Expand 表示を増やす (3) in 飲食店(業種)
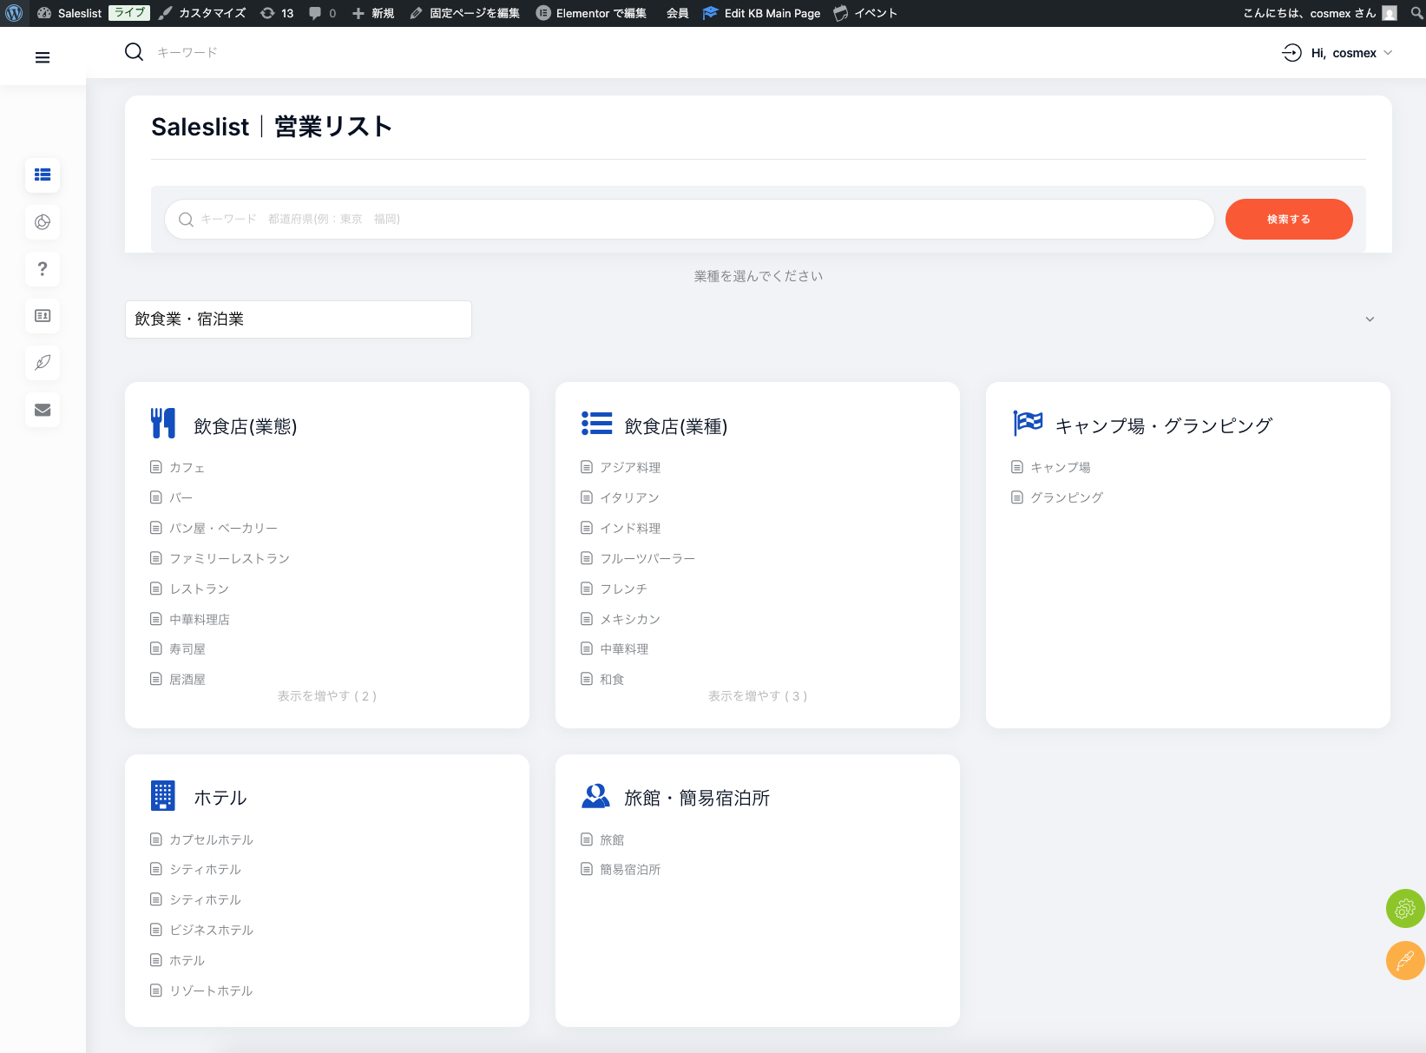The height and width of the screenshot is (1053, 1426). tap(758, 696)
